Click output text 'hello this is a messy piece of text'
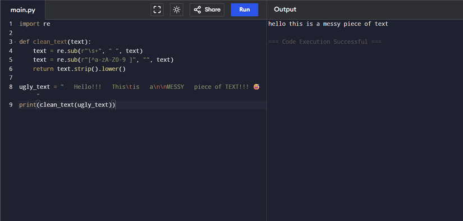This screenshot has width=463, height=221. pyautogui.click(x=328, y=24)
